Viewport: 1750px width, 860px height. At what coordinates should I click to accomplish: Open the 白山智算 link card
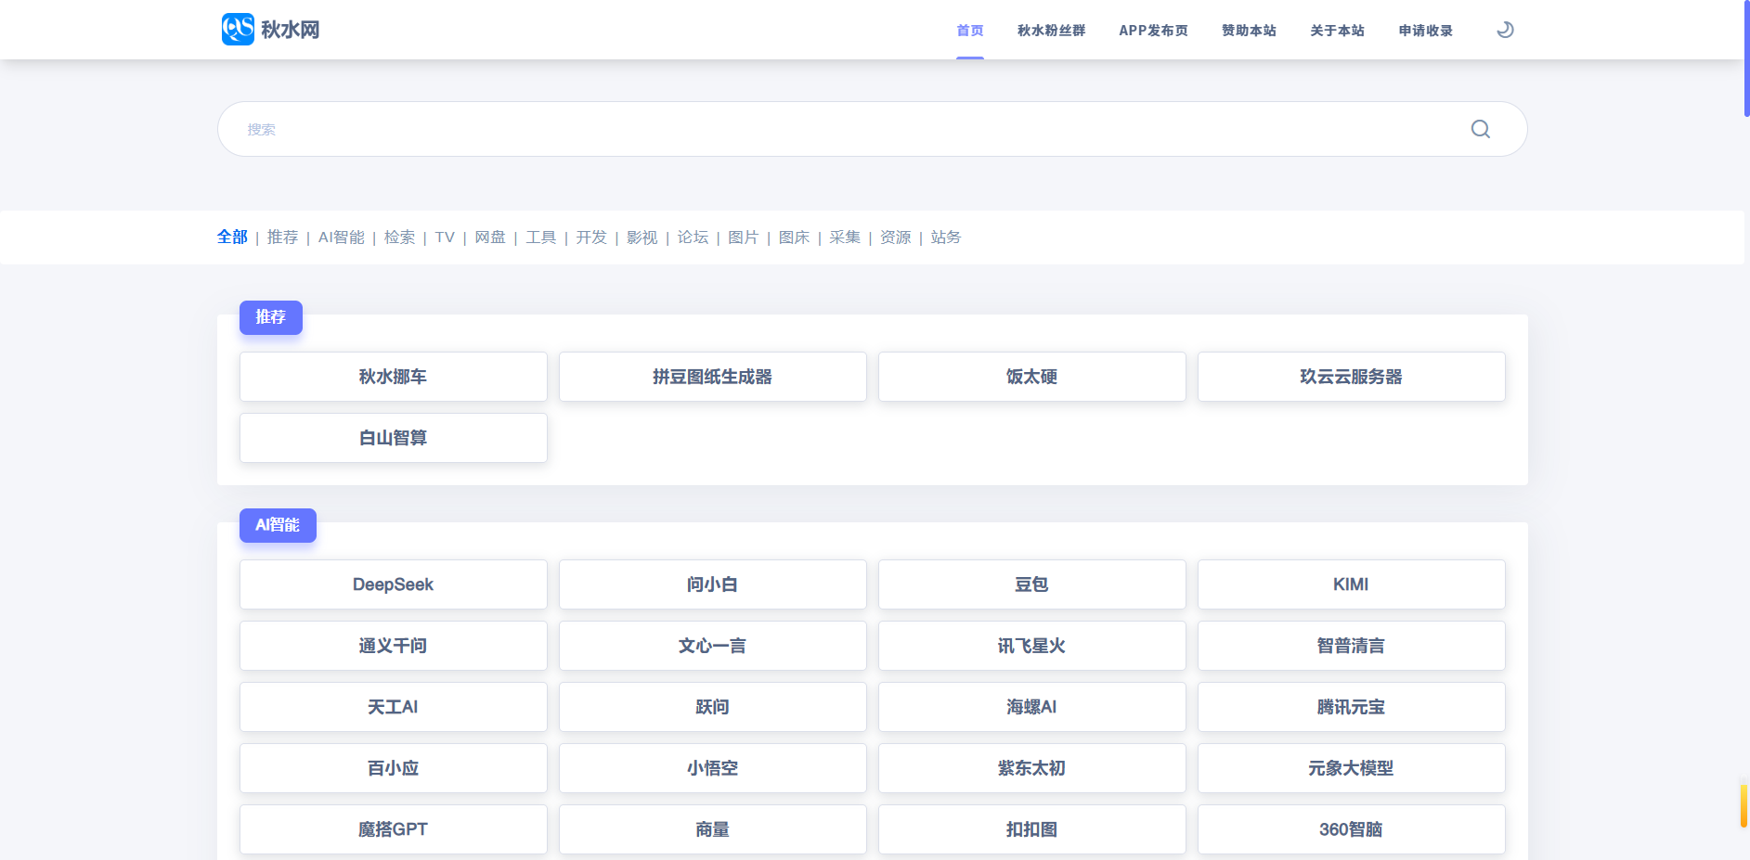pos(394,438)
